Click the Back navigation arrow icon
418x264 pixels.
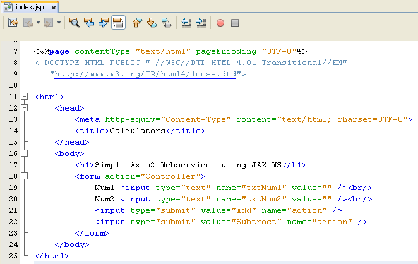click(x=28, y=22)
